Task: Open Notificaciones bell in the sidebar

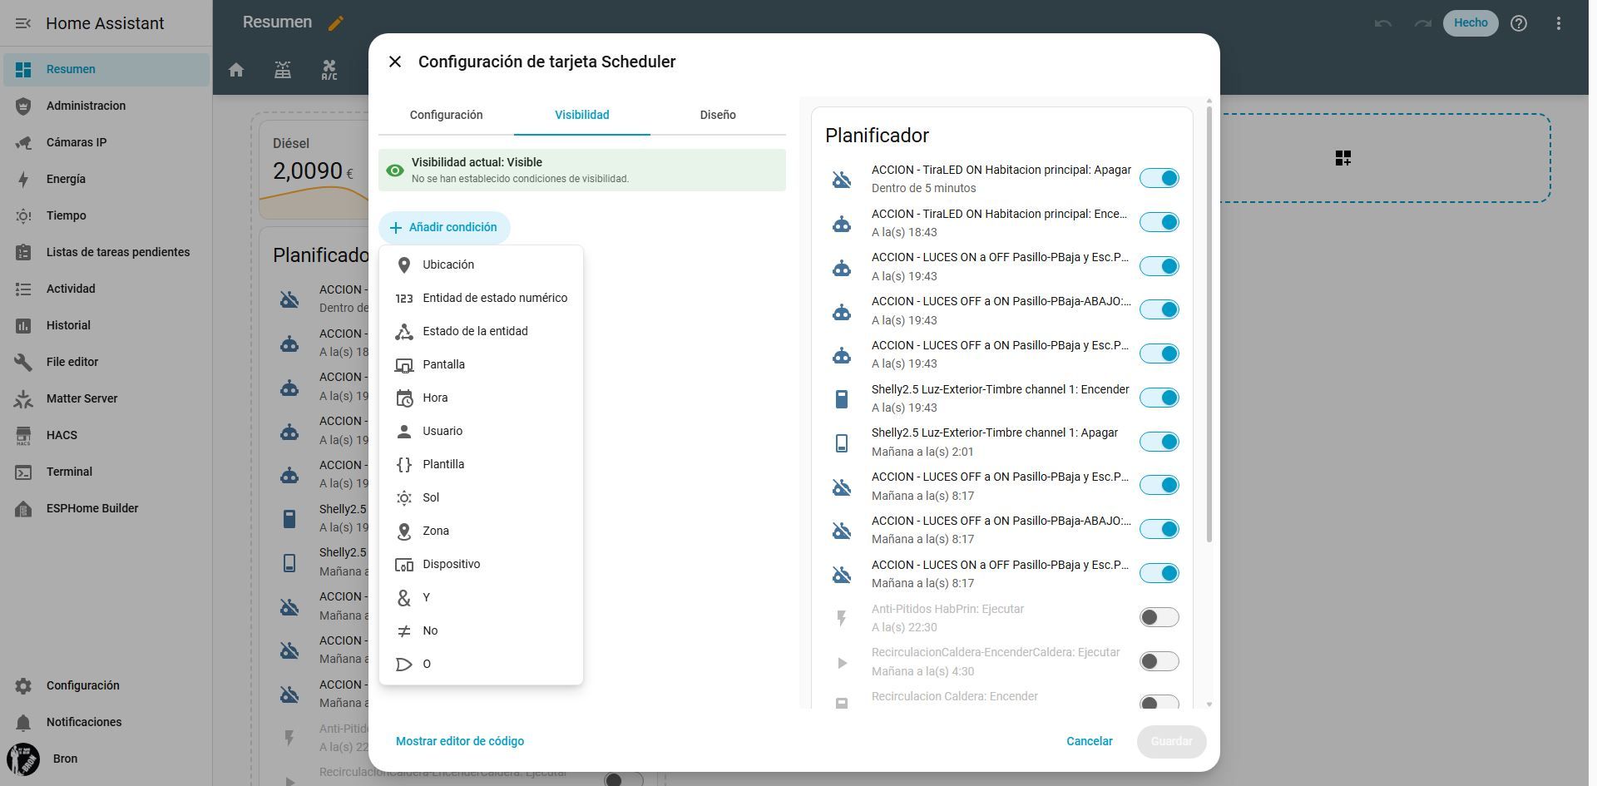Action: click(106, 722)
